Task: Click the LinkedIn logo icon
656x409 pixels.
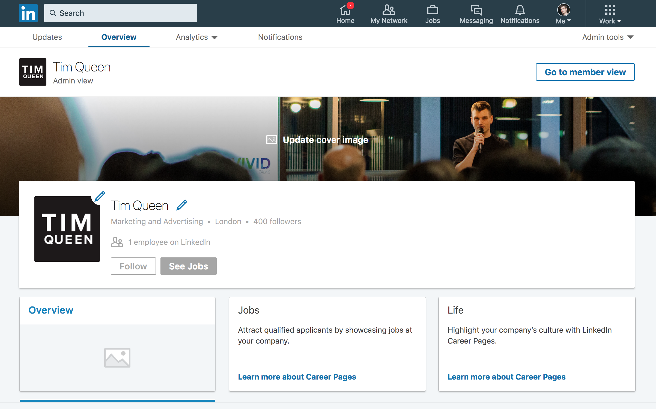Action: (x=28, y=13)
